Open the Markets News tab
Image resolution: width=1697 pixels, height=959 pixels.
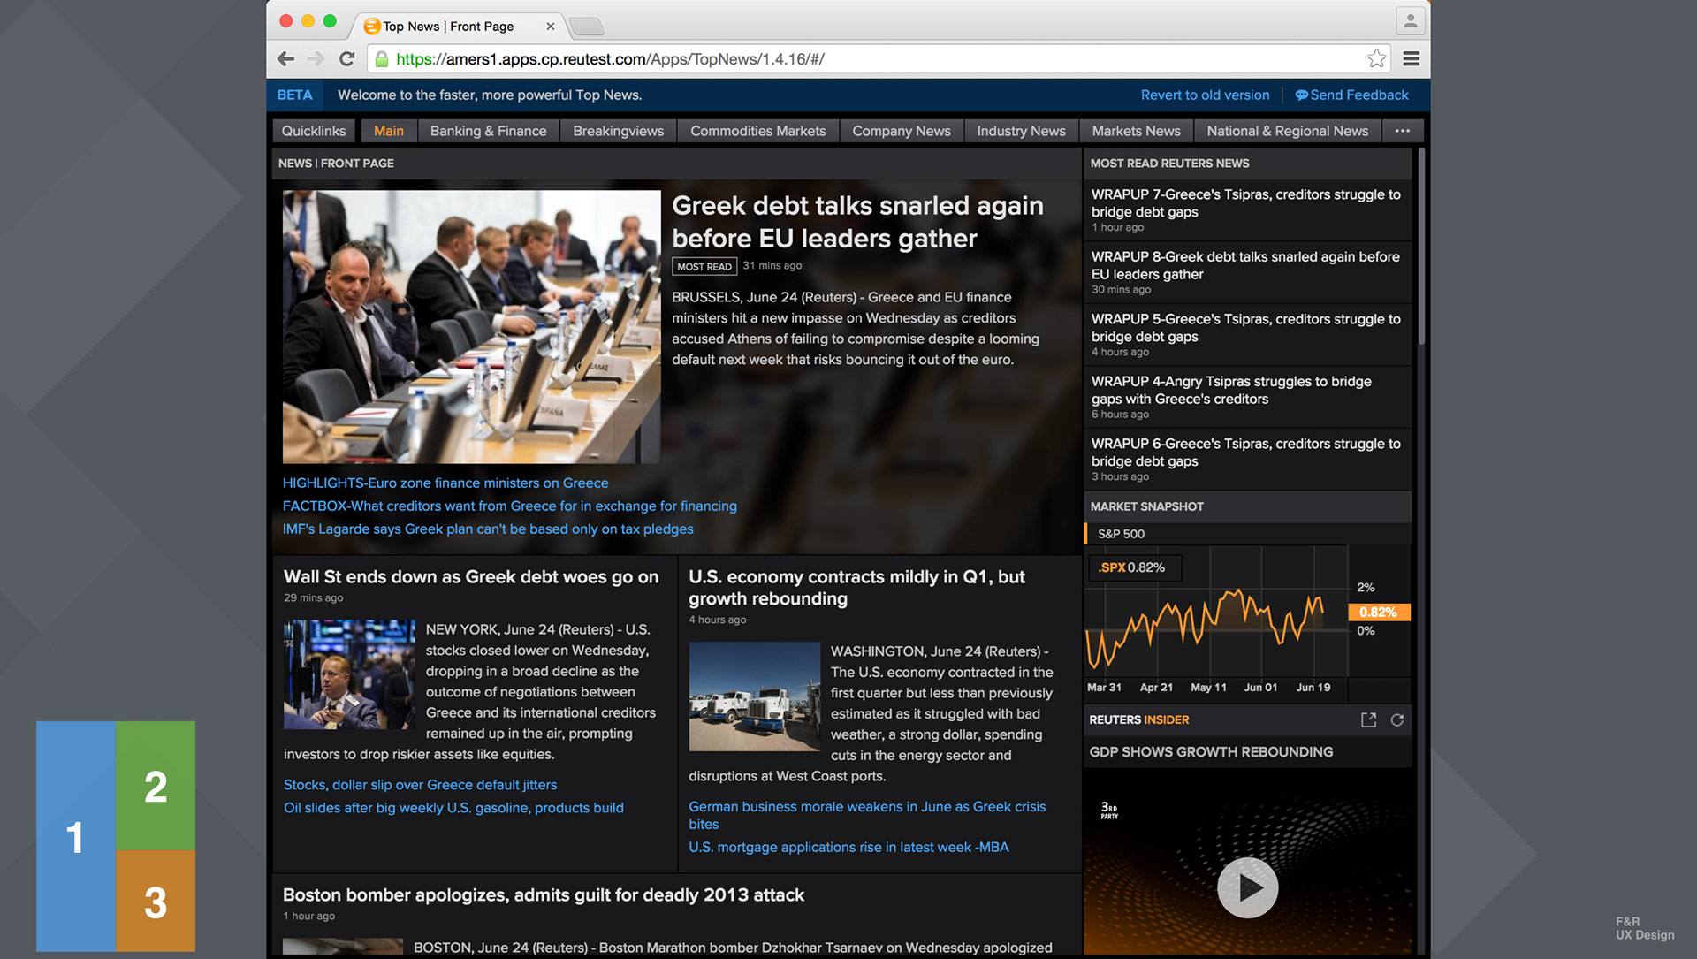[1137, 131]
